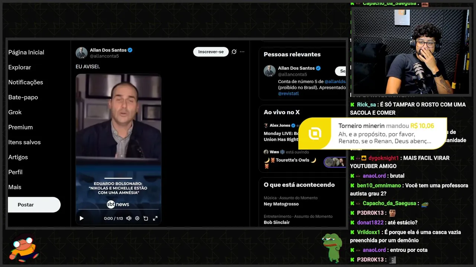
Task: Open Notificações
Action: (x=26, y=82)
